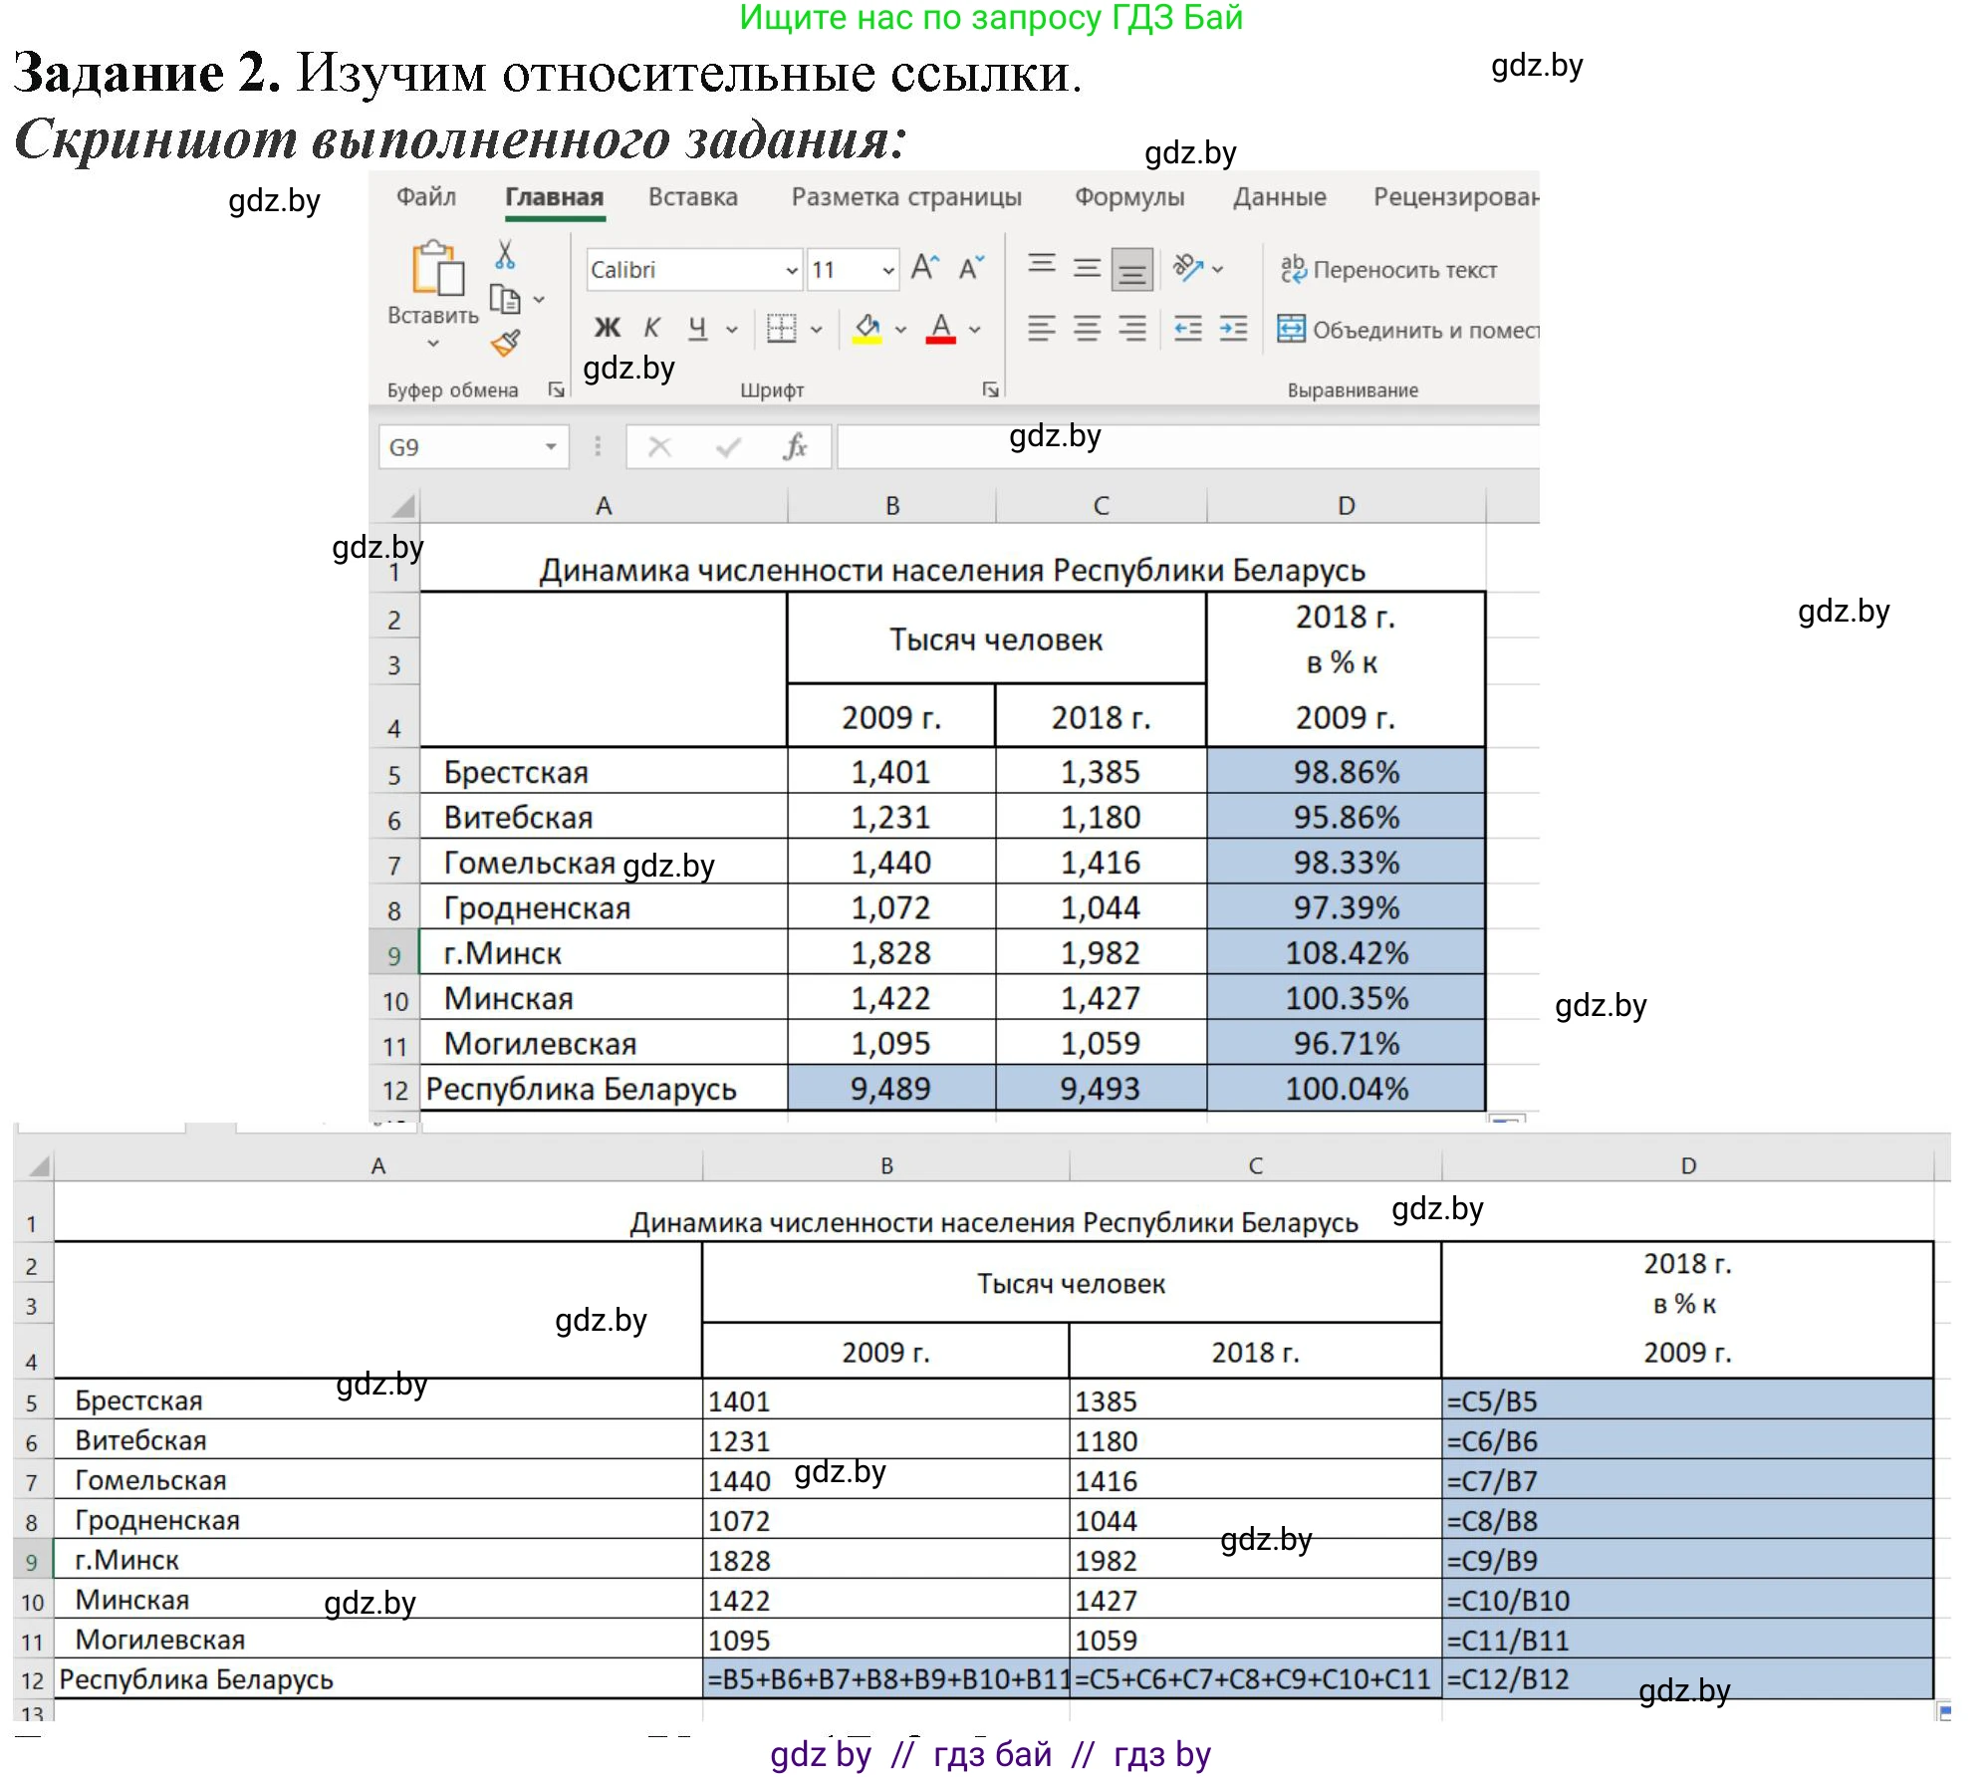
Task: Open the Формулы ribbon tab
Action: (1128, 197)
